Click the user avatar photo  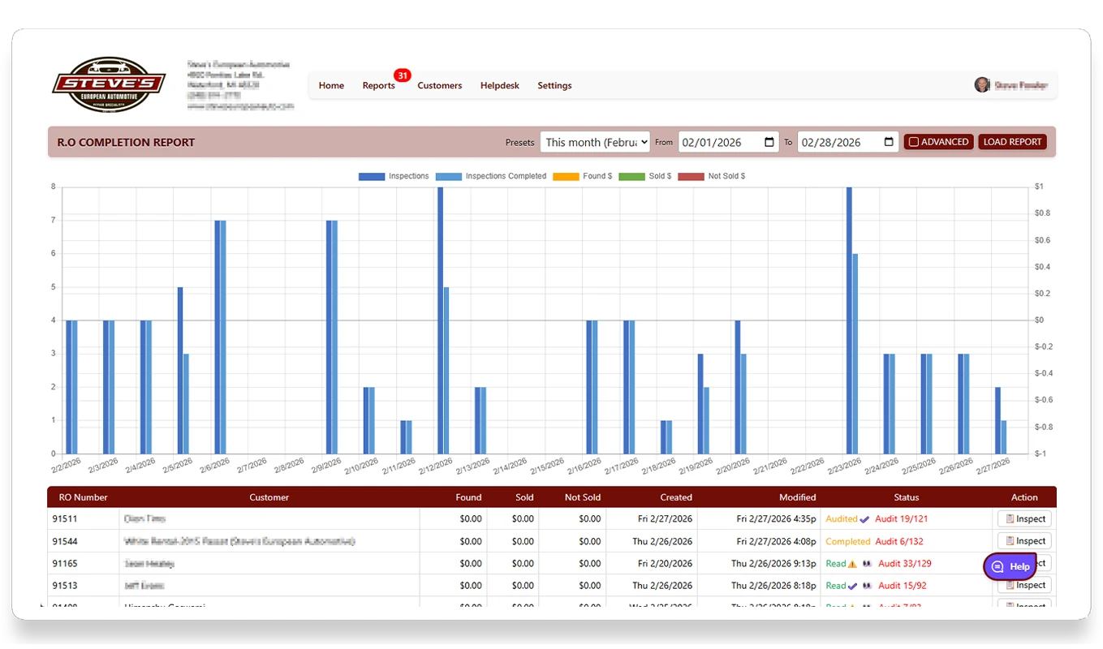[x=982, y=85]
